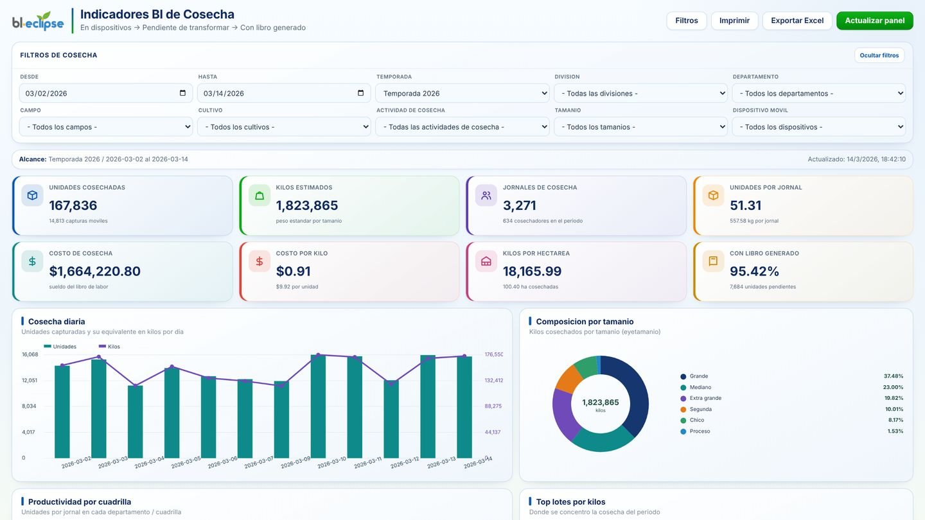Refresh with the Actualizar panel button

[x=875, y=21]
